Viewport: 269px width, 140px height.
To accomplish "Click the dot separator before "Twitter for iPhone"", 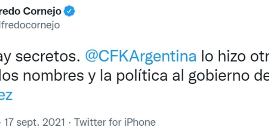I will pyautogui.click(x=70, y=122).
